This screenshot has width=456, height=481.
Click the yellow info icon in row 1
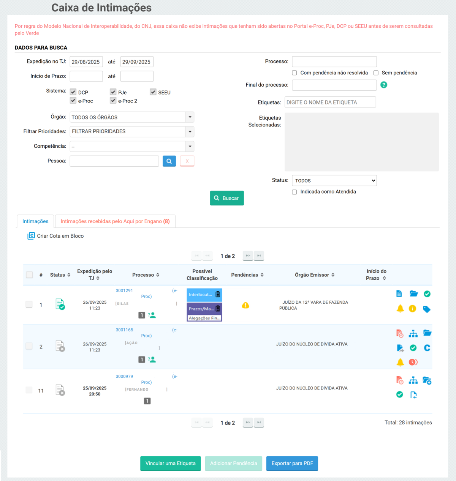click(x=412, y=309)
